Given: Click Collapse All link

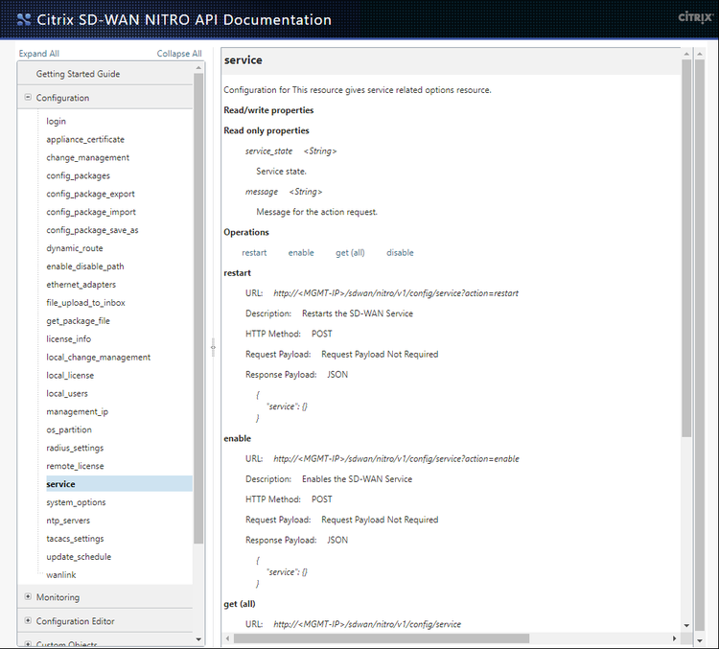Looking at the screenshot, I should tap(179, 54).
